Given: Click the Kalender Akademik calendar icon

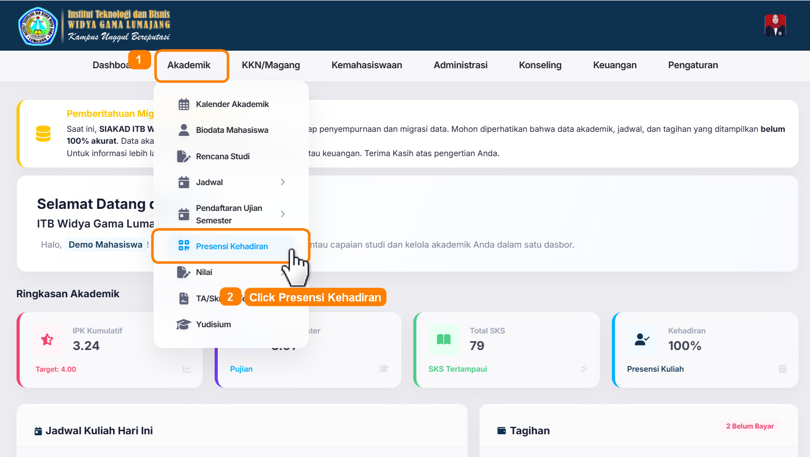Looking at the screenshot, I should coord(184,104).
